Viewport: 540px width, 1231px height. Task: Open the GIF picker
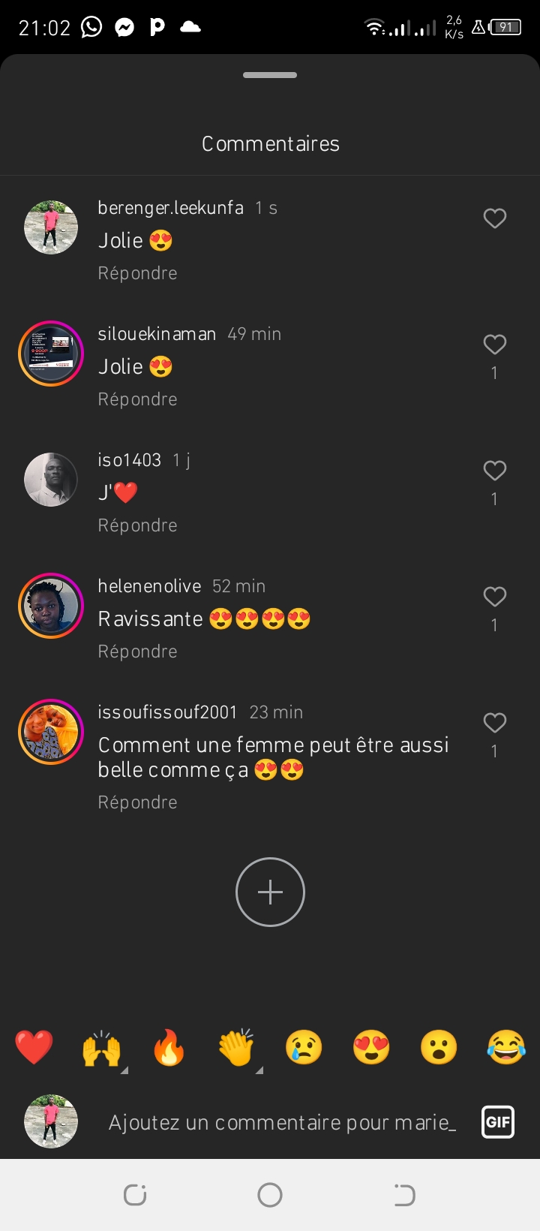click(x=498, y=1122)
